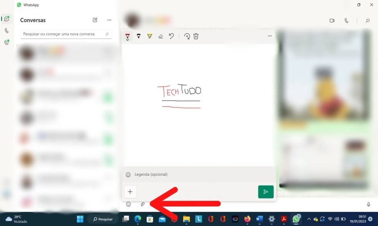Image resolution: width=378 pixels, height=226 pixels.
Task: Expand the red pen options via its chevron
Action: (127, 39)
